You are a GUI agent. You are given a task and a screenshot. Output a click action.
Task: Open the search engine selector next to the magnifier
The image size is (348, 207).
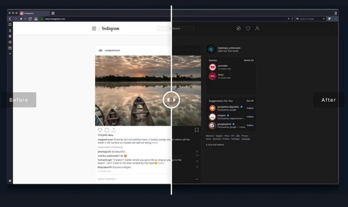[297, 19]
